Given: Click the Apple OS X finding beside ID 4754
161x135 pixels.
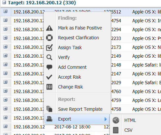Looking at the screenshot, I should tap(147, 21).
